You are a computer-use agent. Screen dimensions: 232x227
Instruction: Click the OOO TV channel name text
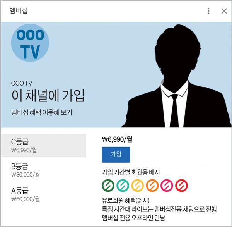click(22, 83)
